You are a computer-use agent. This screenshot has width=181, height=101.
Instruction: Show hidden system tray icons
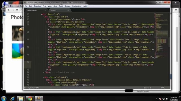pos(157,99)
